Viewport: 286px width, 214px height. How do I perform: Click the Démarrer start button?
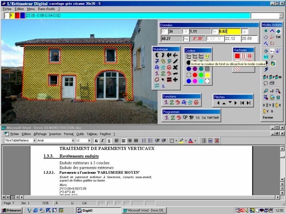(x=11, y=210)
